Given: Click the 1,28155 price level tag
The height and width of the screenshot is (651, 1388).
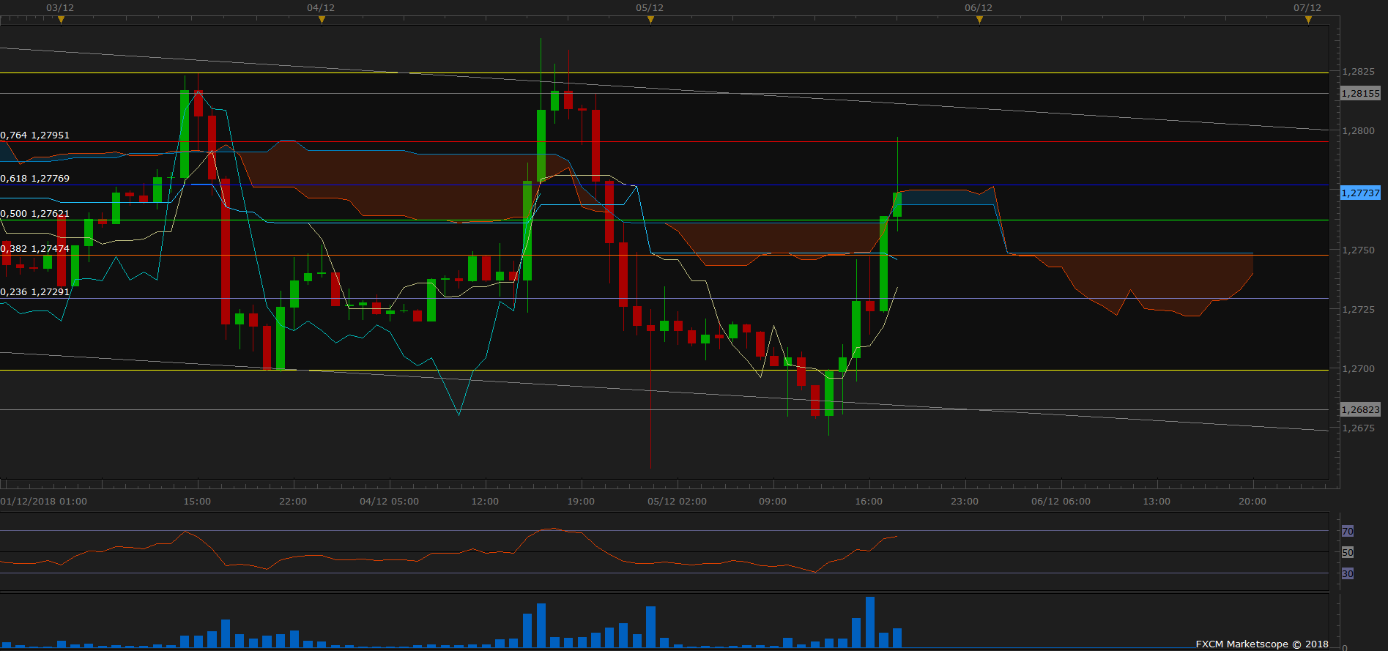Looking at the screenshot, I should click(x=1360, y=93).
